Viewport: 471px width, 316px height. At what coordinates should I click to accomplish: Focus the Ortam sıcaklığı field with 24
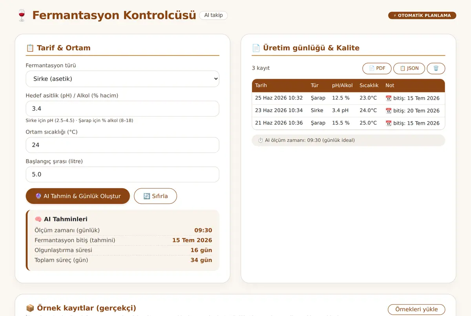click(x=122, y=145)
